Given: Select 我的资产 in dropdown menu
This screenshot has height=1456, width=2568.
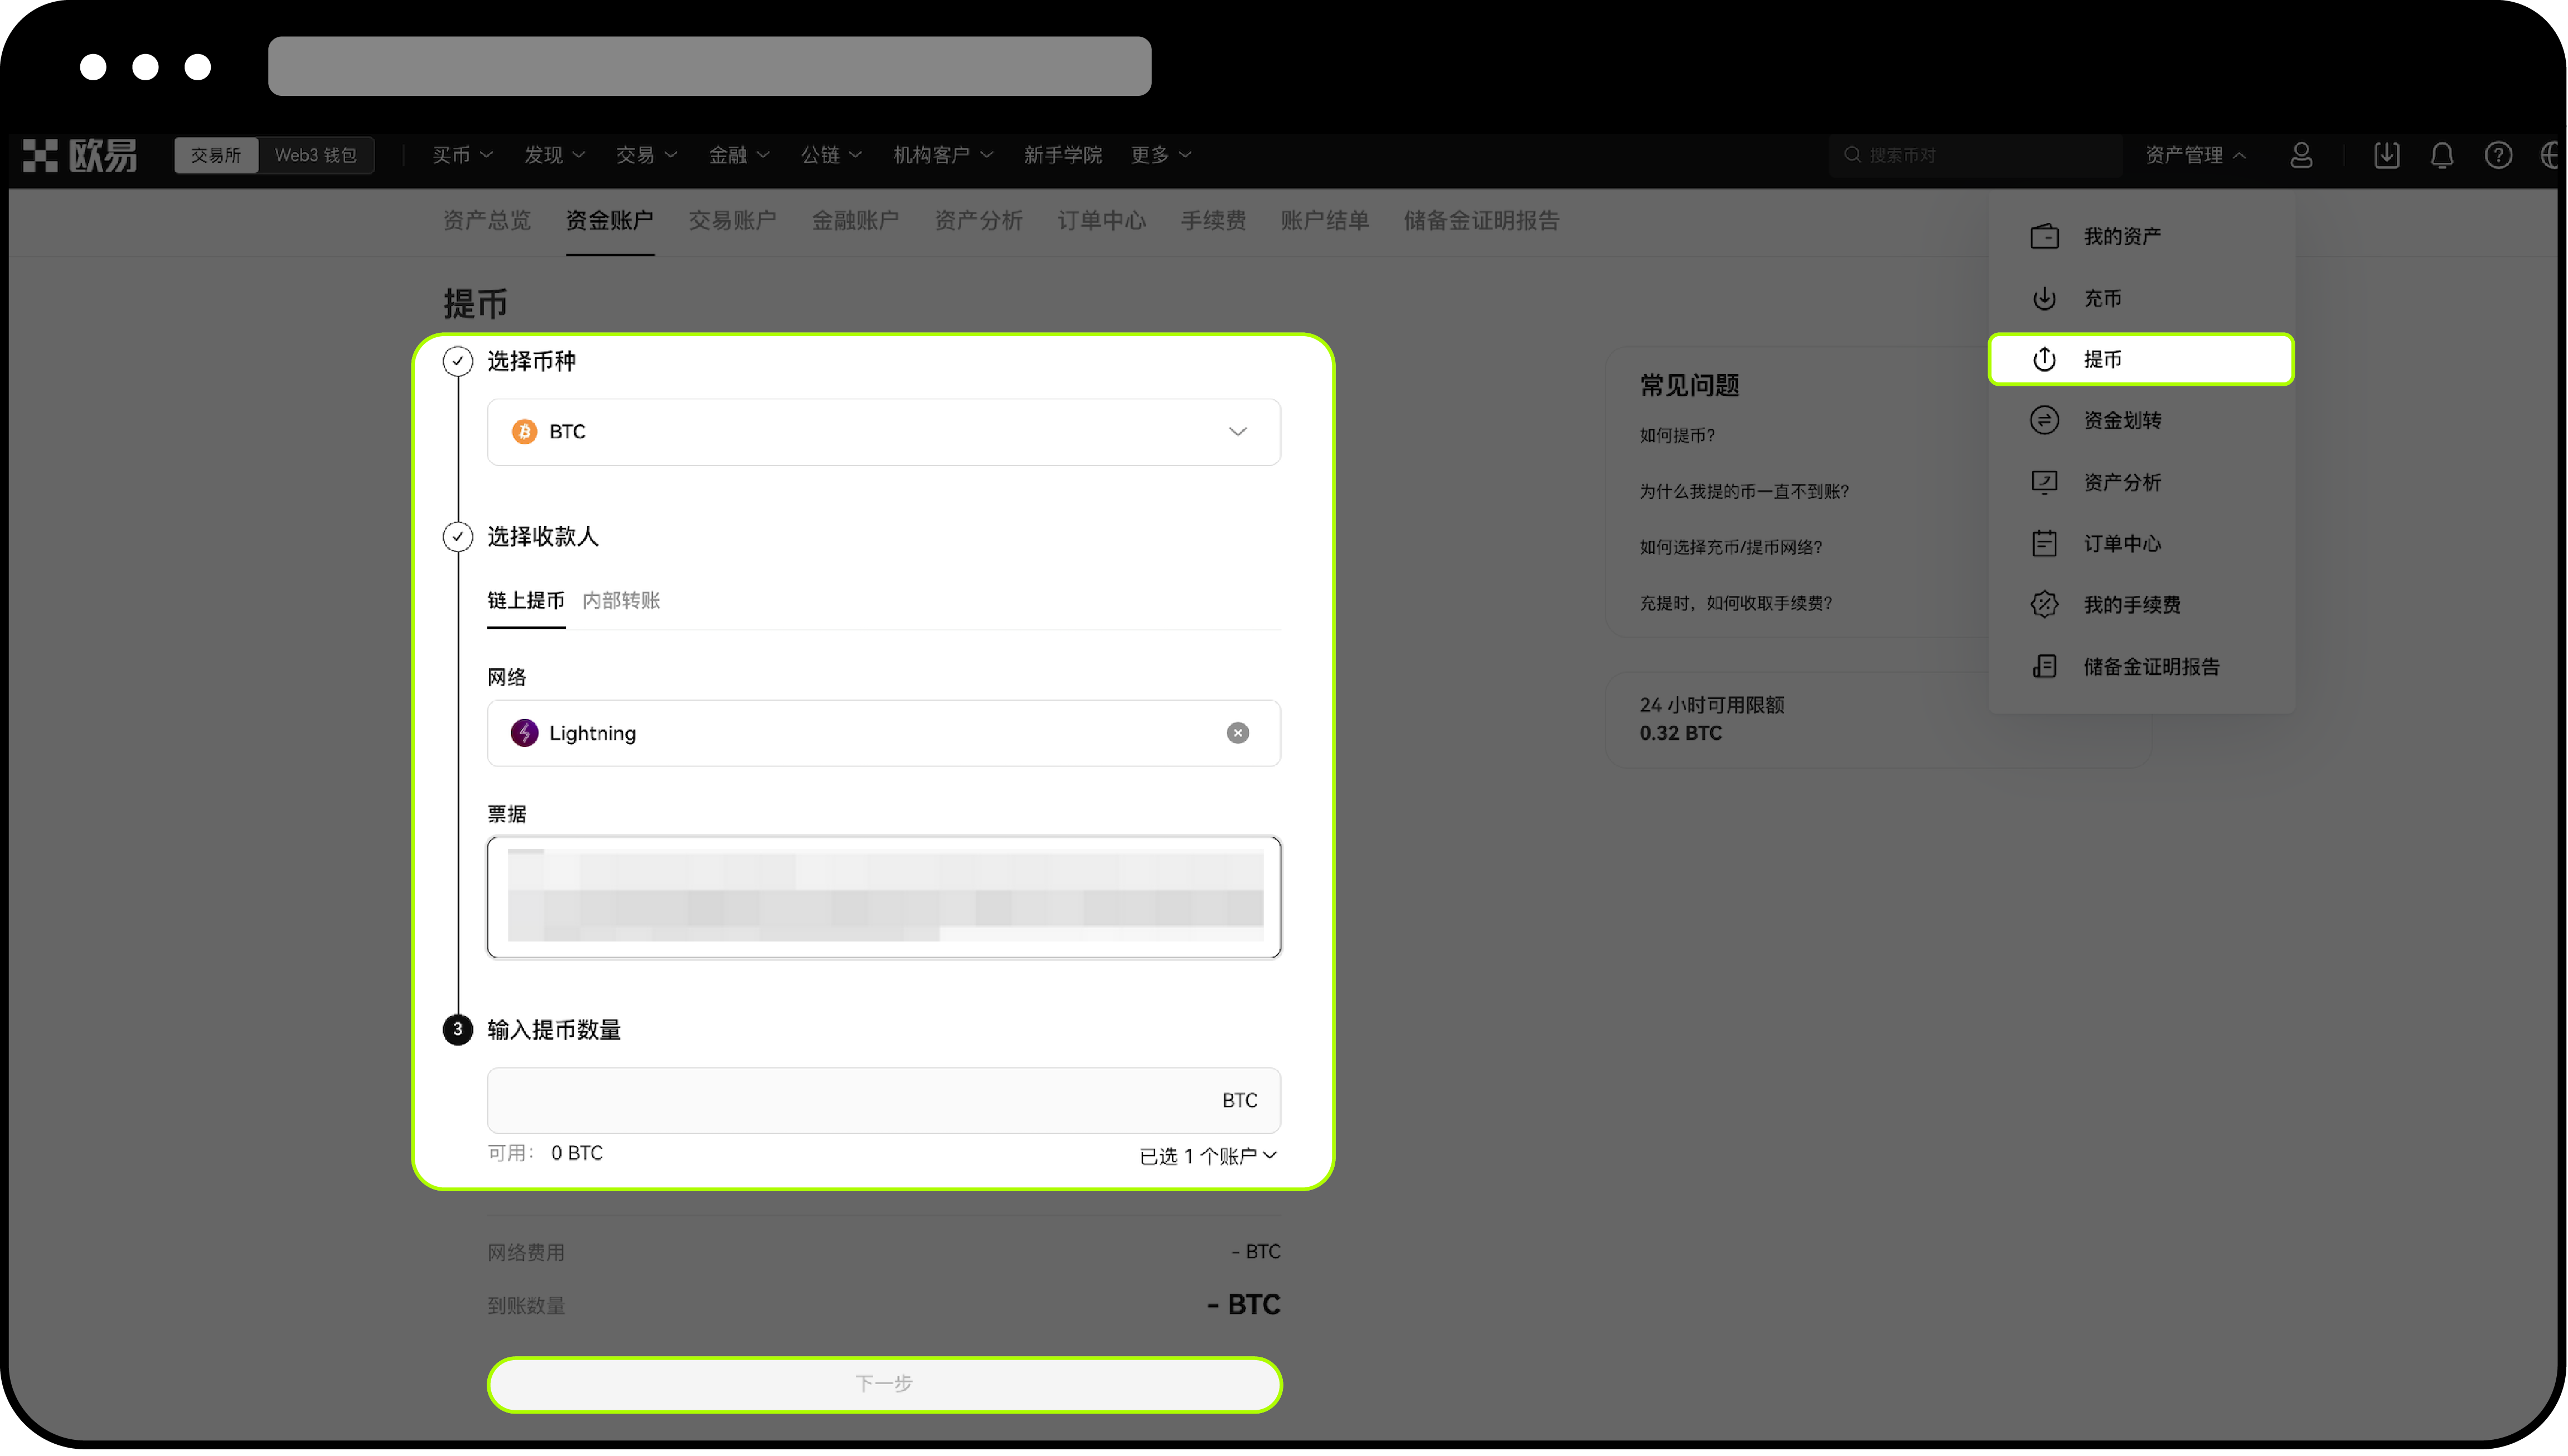Looking at the screenshot, I should tap(2140, 236).
